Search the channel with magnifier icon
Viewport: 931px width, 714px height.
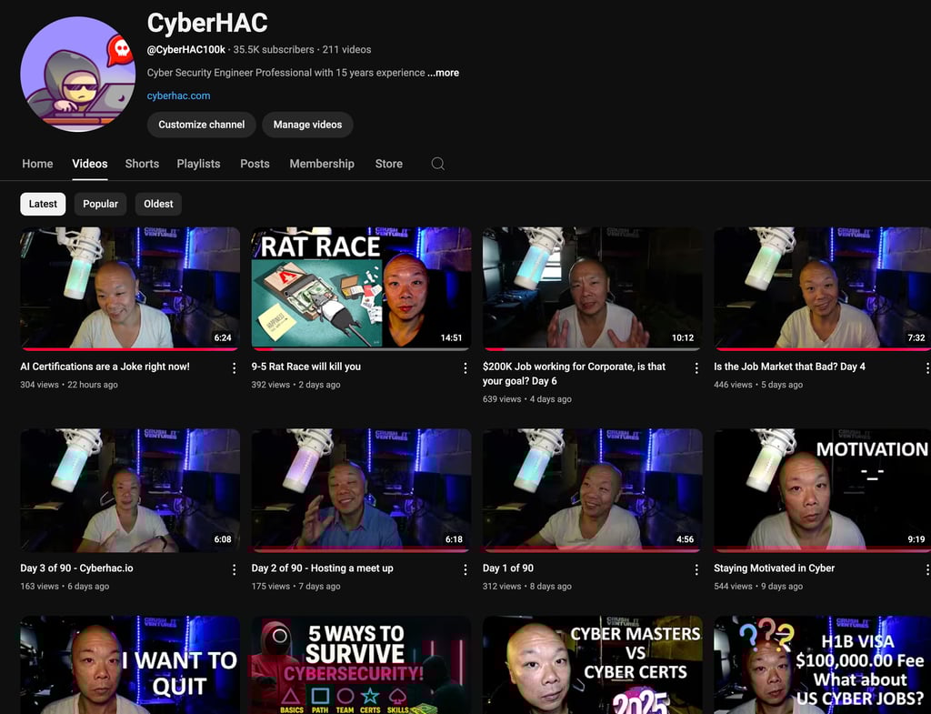coord(437,164)
